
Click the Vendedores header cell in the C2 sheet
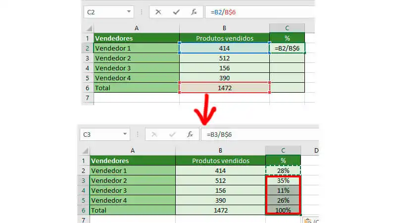[x=137, y=38]
